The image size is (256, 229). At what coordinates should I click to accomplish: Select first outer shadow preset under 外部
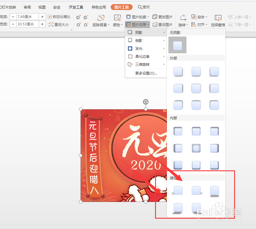[178, 72]
